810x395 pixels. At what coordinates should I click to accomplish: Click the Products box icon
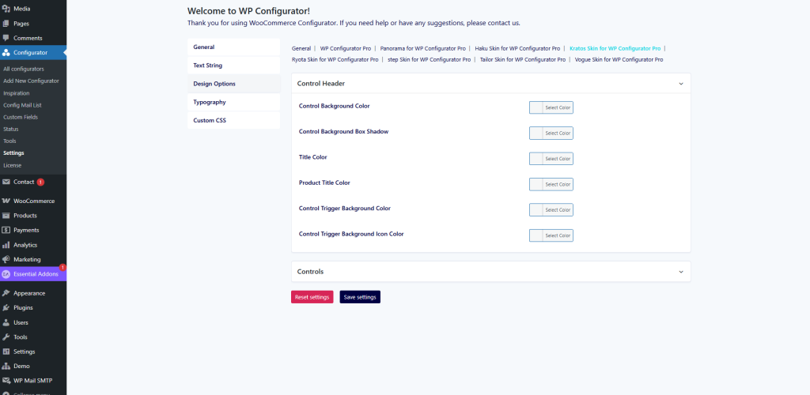pos(6,215)
